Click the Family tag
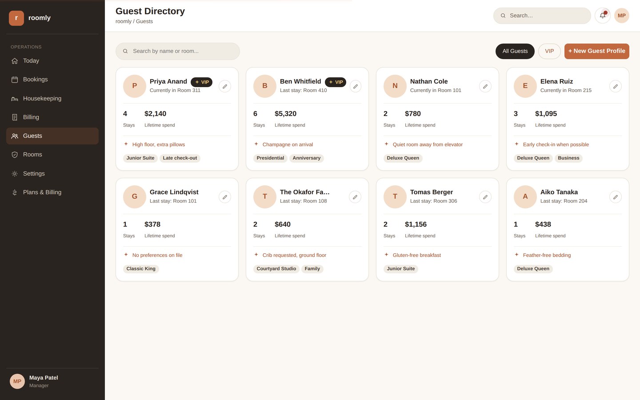Viewport: 640px width, 400px height. [x=312, y=269]
